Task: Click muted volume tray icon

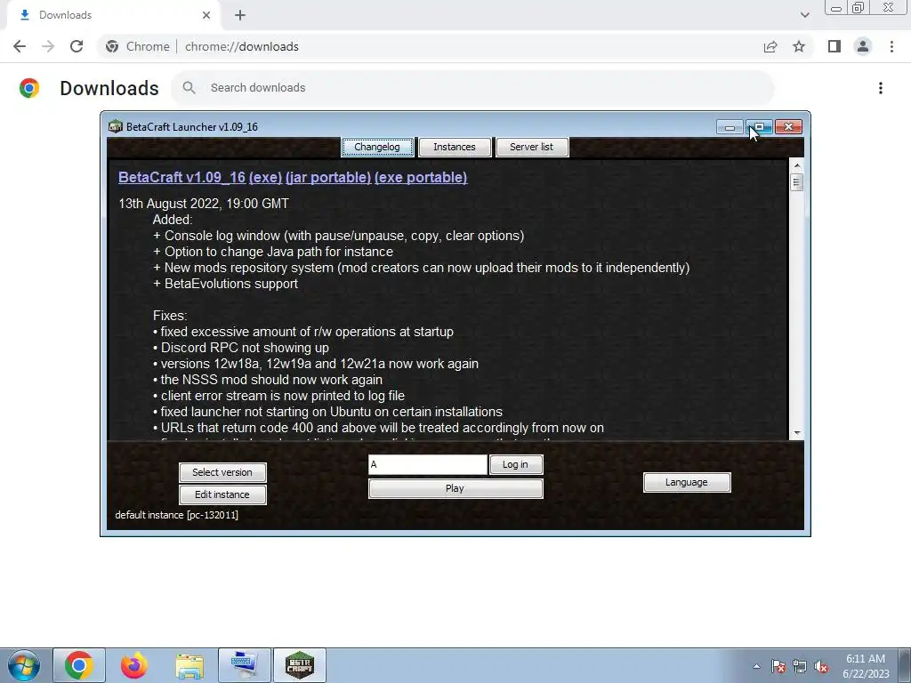Action: click(x=821, y=666)
